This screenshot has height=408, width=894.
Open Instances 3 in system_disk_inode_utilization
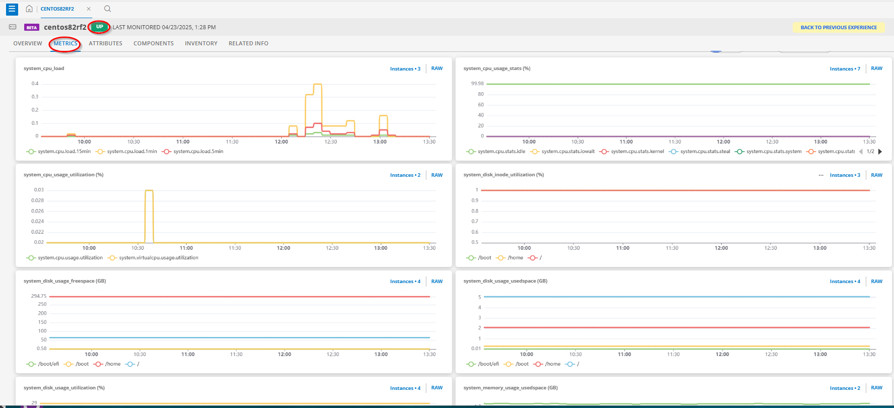(845, 175)
